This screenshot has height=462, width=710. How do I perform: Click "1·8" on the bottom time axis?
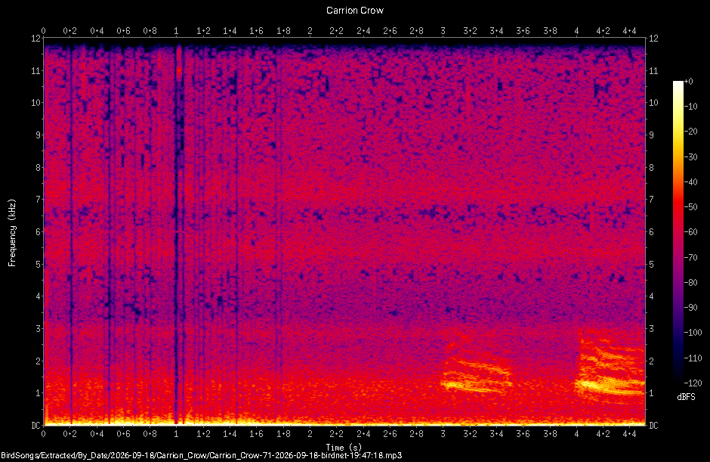[x=283, y=434]
